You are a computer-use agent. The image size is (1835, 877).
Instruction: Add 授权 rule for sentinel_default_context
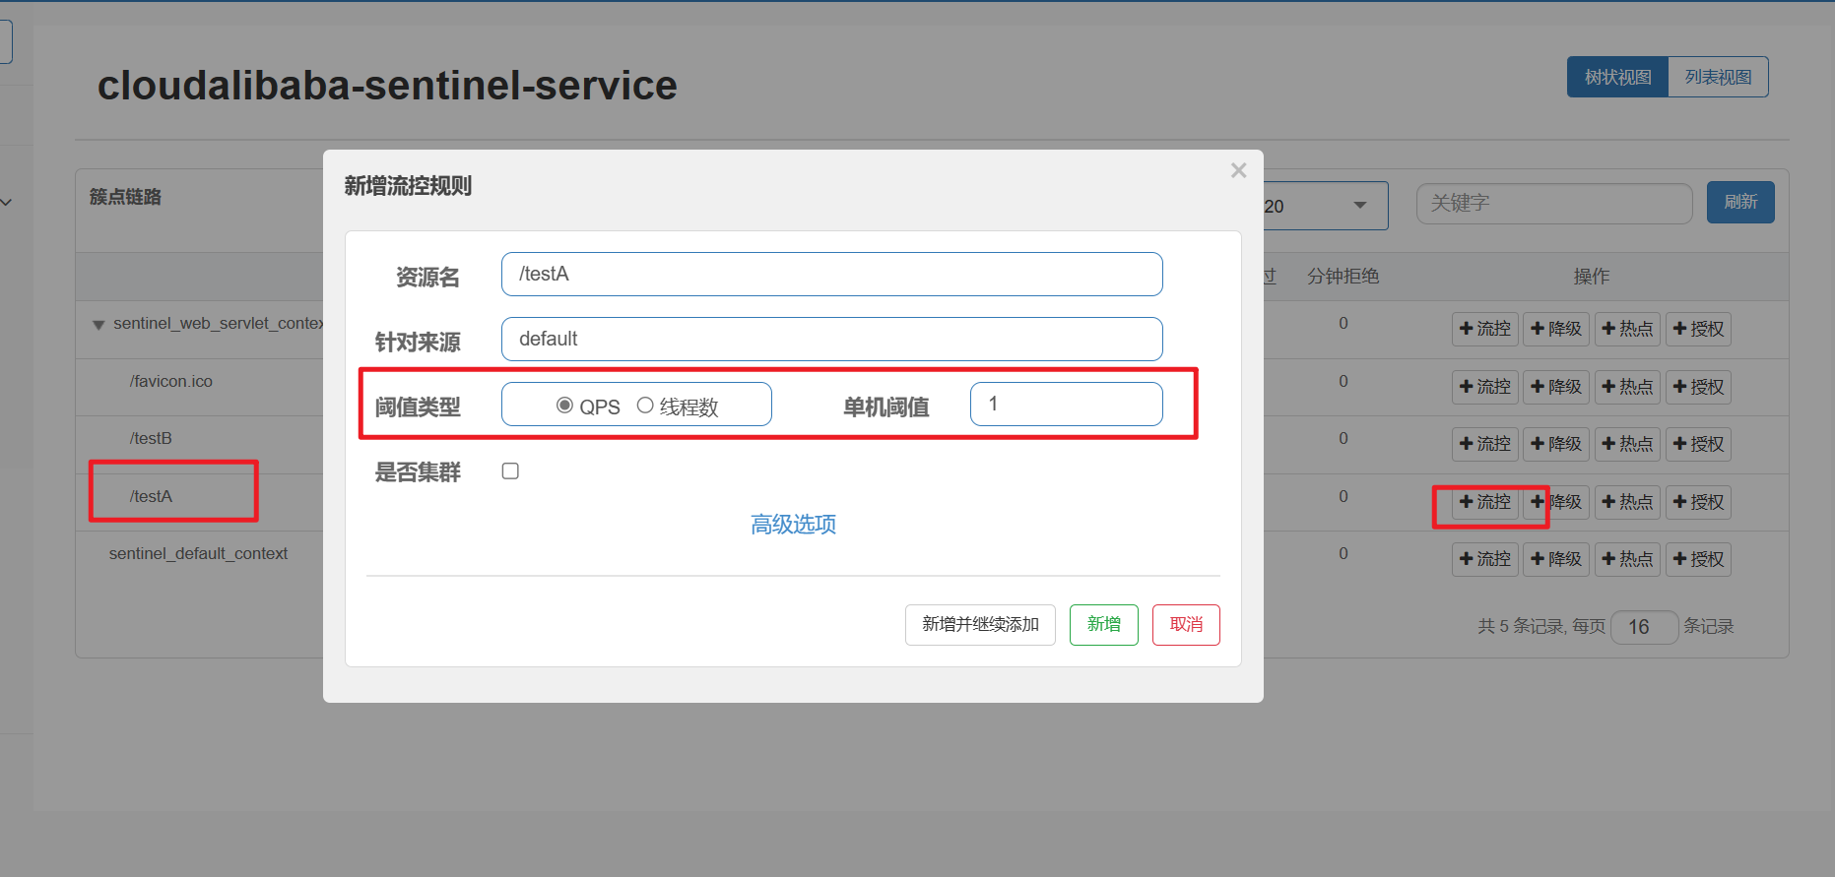pos(1698,559)
